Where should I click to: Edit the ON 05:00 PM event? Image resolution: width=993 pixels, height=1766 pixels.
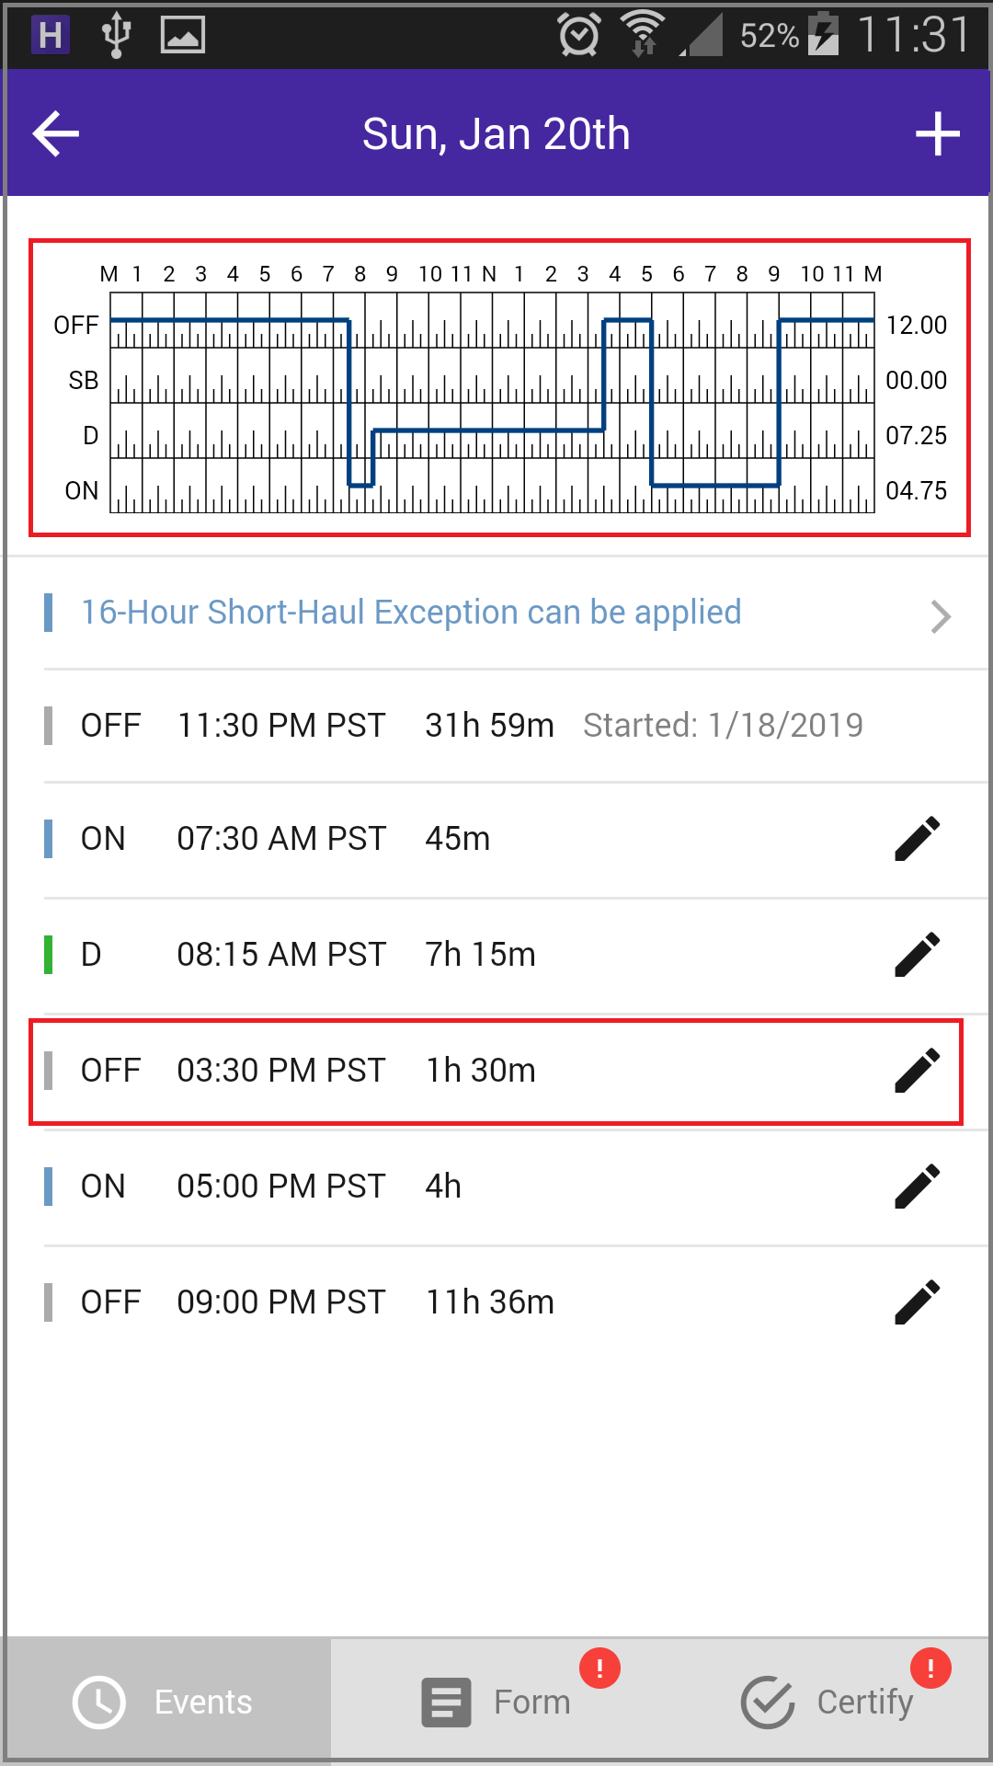918,1187
